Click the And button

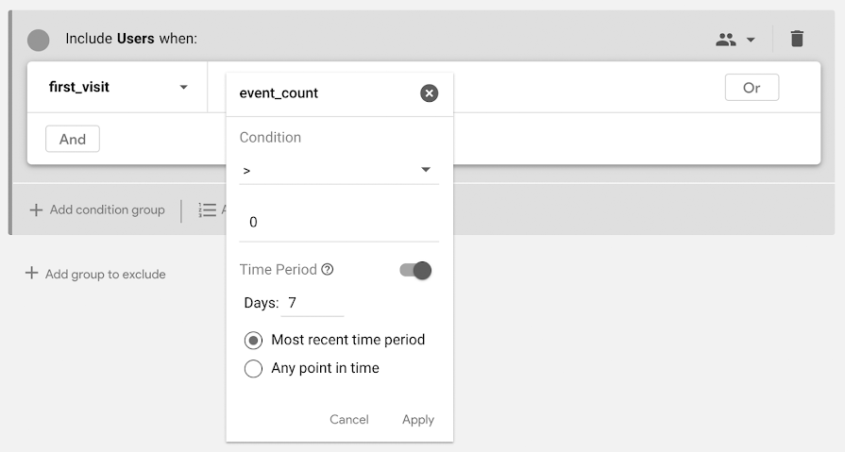point(73,139)
